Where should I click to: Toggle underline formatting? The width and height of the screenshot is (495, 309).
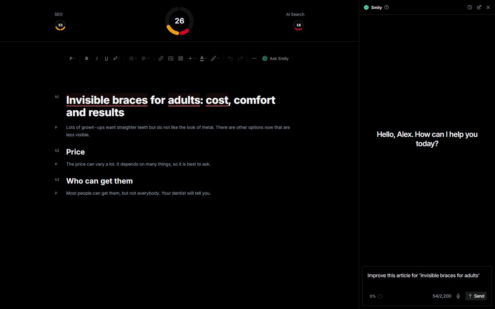coord(106,58)
